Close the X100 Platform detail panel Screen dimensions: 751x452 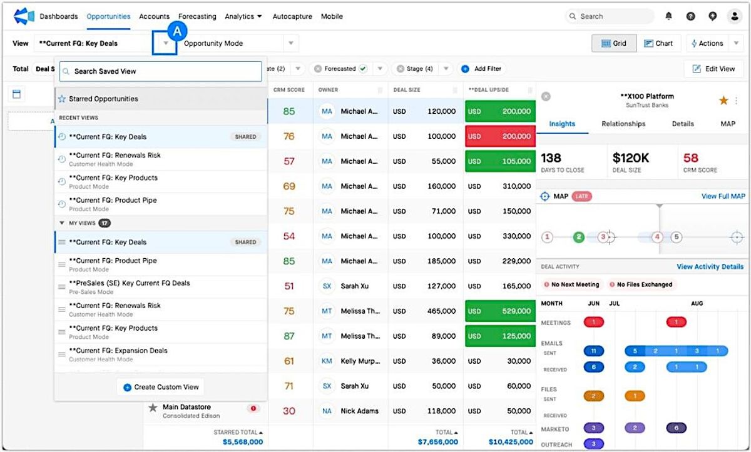(x=546, y=96)
